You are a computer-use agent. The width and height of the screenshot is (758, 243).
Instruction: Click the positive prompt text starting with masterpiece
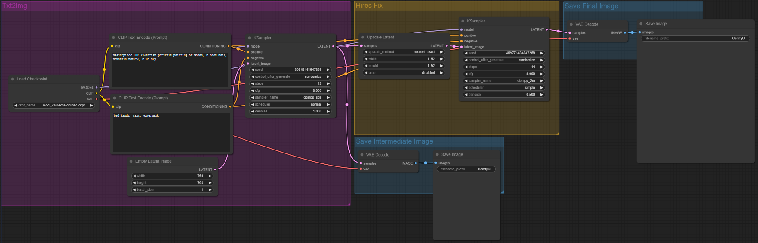(170, 57)
